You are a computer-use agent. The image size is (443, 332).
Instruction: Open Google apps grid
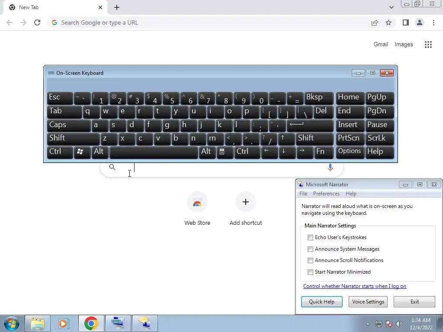tap(428, 45)
